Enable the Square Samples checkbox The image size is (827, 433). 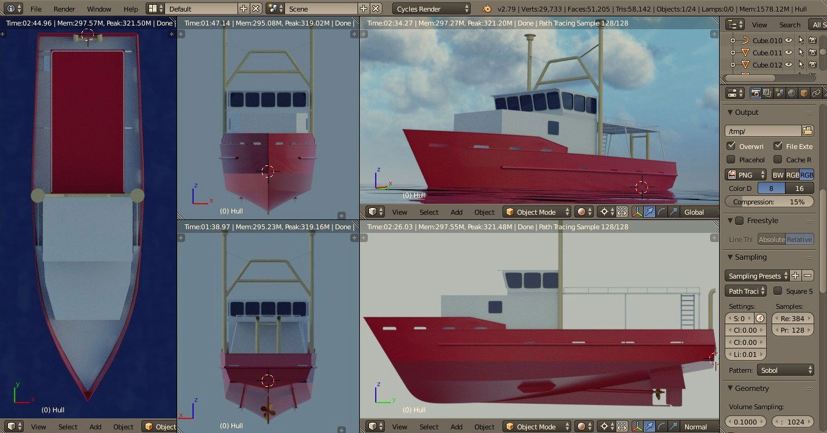[778, 291]
